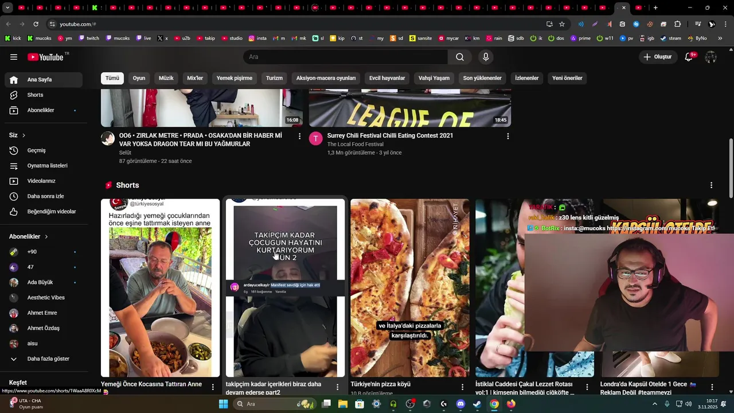Open the notifications bell
Viewport: 734px width, 413px height.
pos(689,57)
